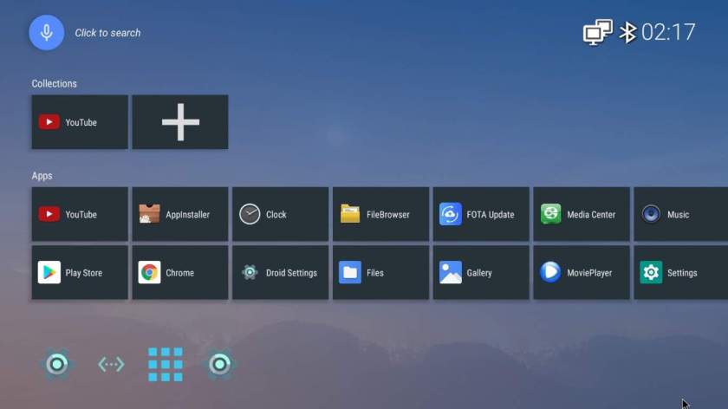Open the blue Files app
This screenshot has width=728, height=409.
(380, 272)
